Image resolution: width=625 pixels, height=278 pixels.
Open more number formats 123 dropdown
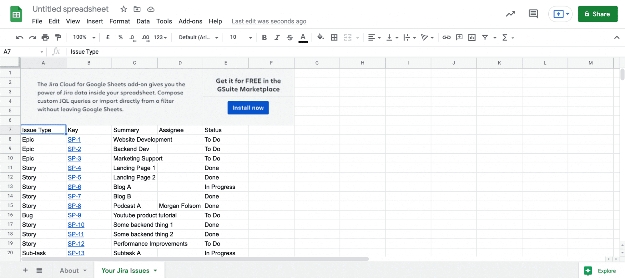(x=160, y=37)
